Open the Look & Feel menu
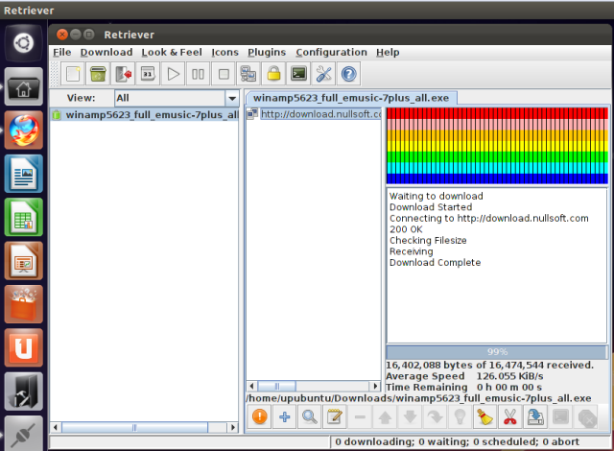 172,52
